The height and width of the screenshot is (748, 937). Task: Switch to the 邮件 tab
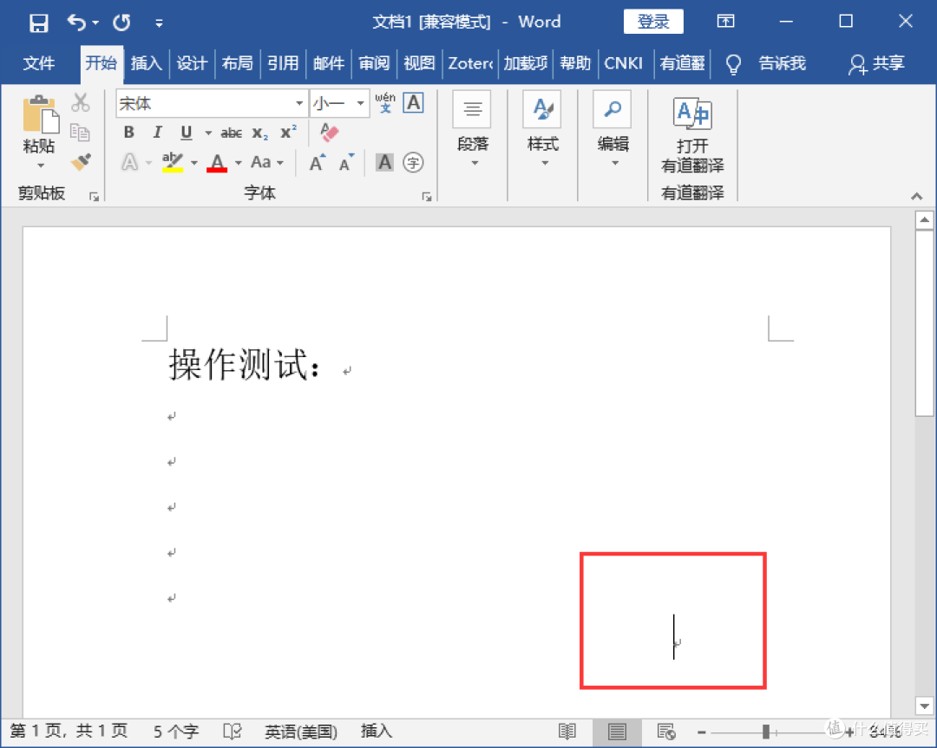point(329,63)
